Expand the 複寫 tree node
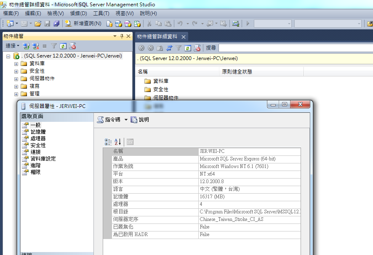Screen dimensions: 373x255 tap(16, 87)
